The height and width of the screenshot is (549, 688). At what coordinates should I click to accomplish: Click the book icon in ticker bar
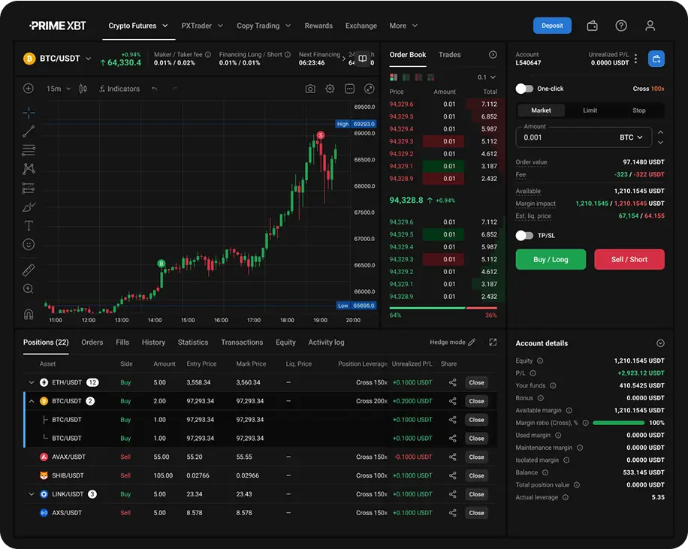(363, 59)
